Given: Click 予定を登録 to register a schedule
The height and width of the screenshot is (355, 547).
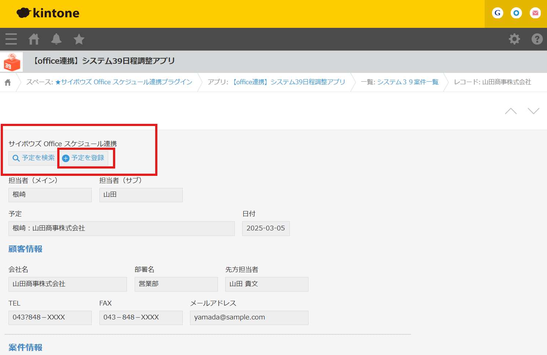Looking at the screenshot, I should (85, 158).
